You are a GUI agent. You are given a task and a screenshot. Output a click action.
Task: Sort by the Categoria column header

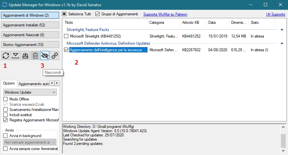164,23
